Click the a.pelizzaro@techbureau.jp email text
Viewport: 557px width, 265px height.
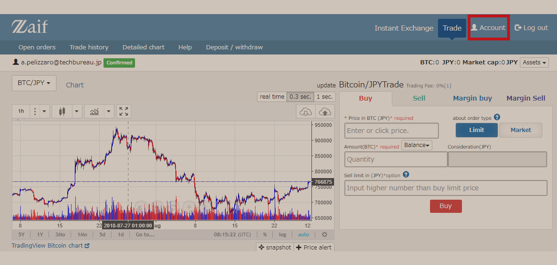61,63
